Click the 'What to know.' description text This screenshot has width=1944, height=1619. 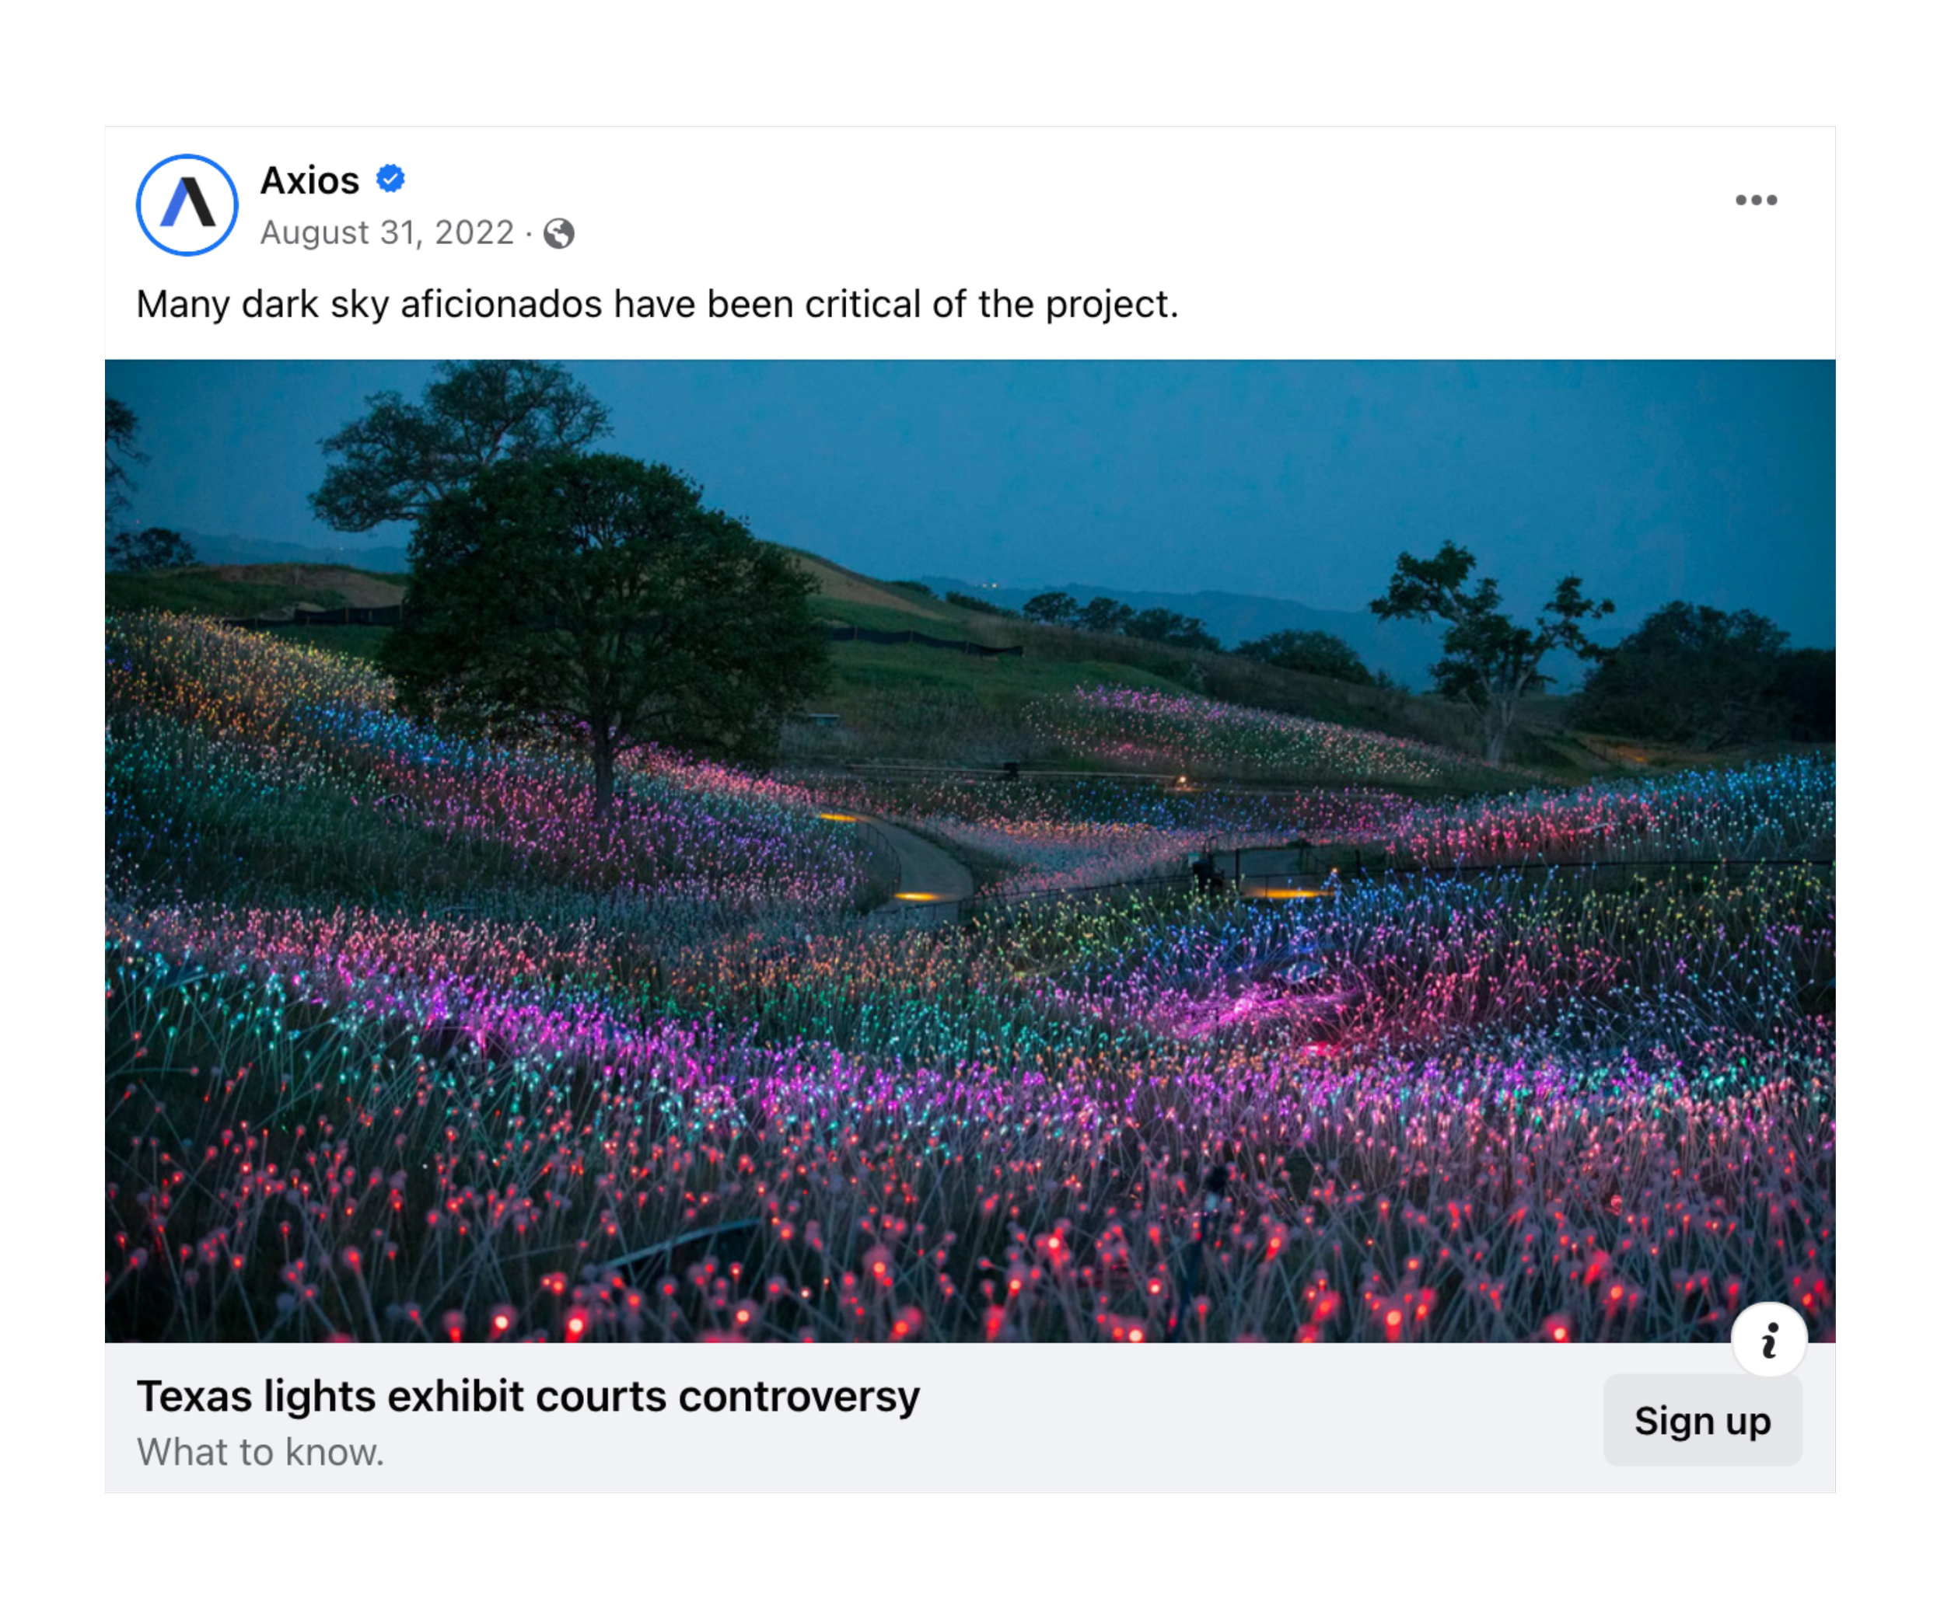(x=260, y=1452)
